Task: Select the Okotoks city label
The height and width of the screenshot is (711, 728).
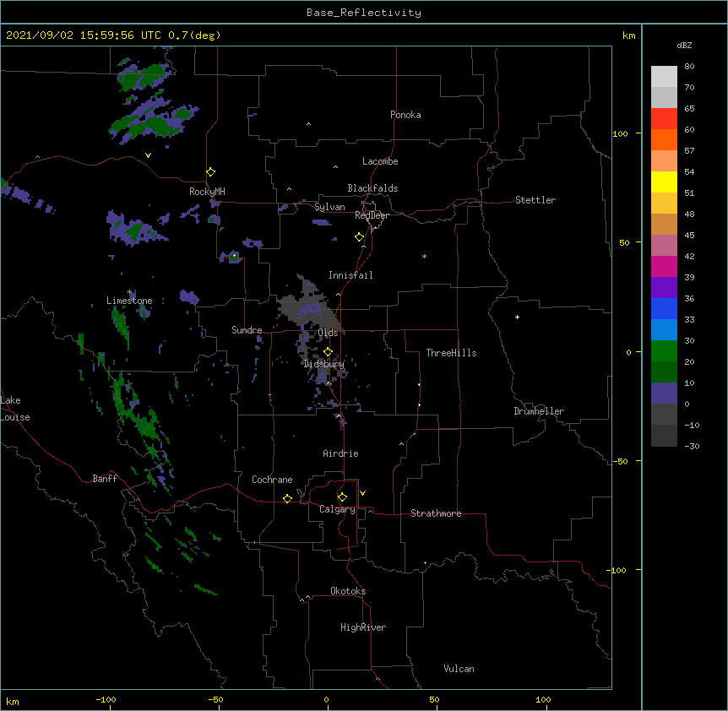Action: (348, 591)
